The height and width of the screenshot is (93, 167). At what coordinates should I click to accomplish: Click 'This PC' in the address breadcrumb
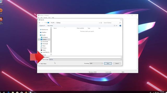click(x=52, y=23)
